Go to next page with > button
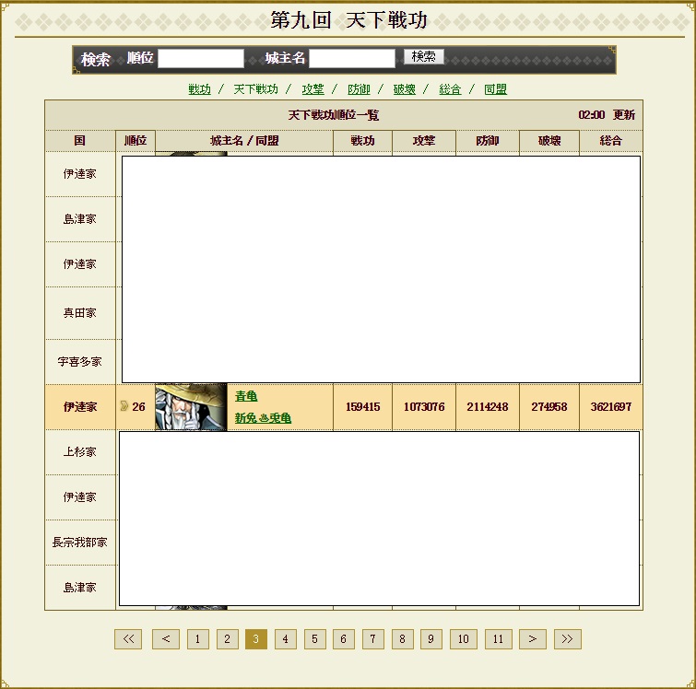The image size is (696, 689). click(x=533, y=639)
